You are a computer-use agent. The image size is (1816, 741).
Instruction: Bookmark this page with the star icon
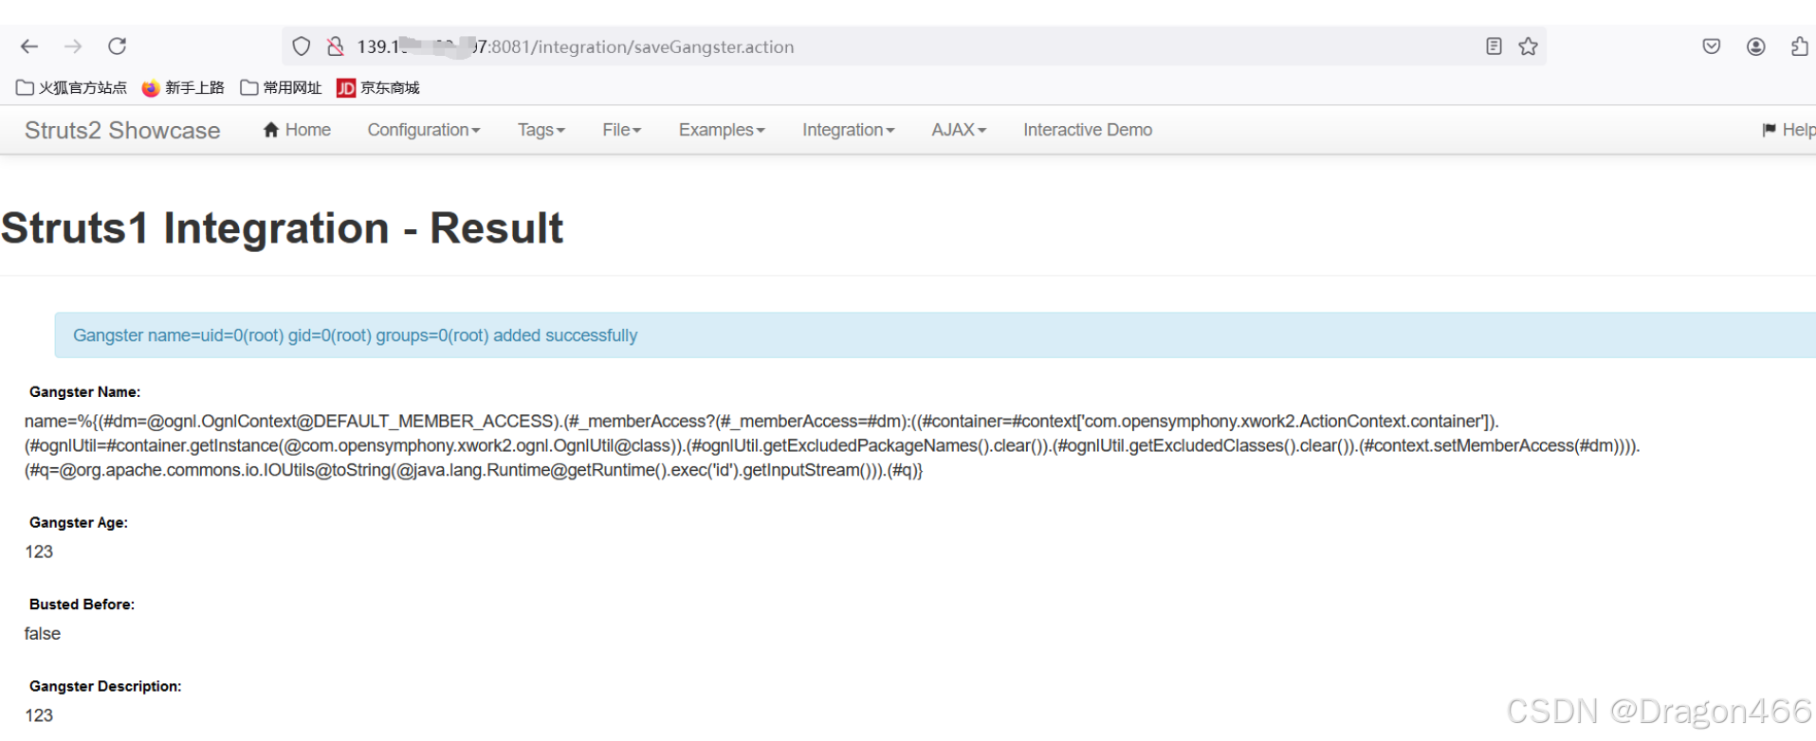pos(1528,46)
